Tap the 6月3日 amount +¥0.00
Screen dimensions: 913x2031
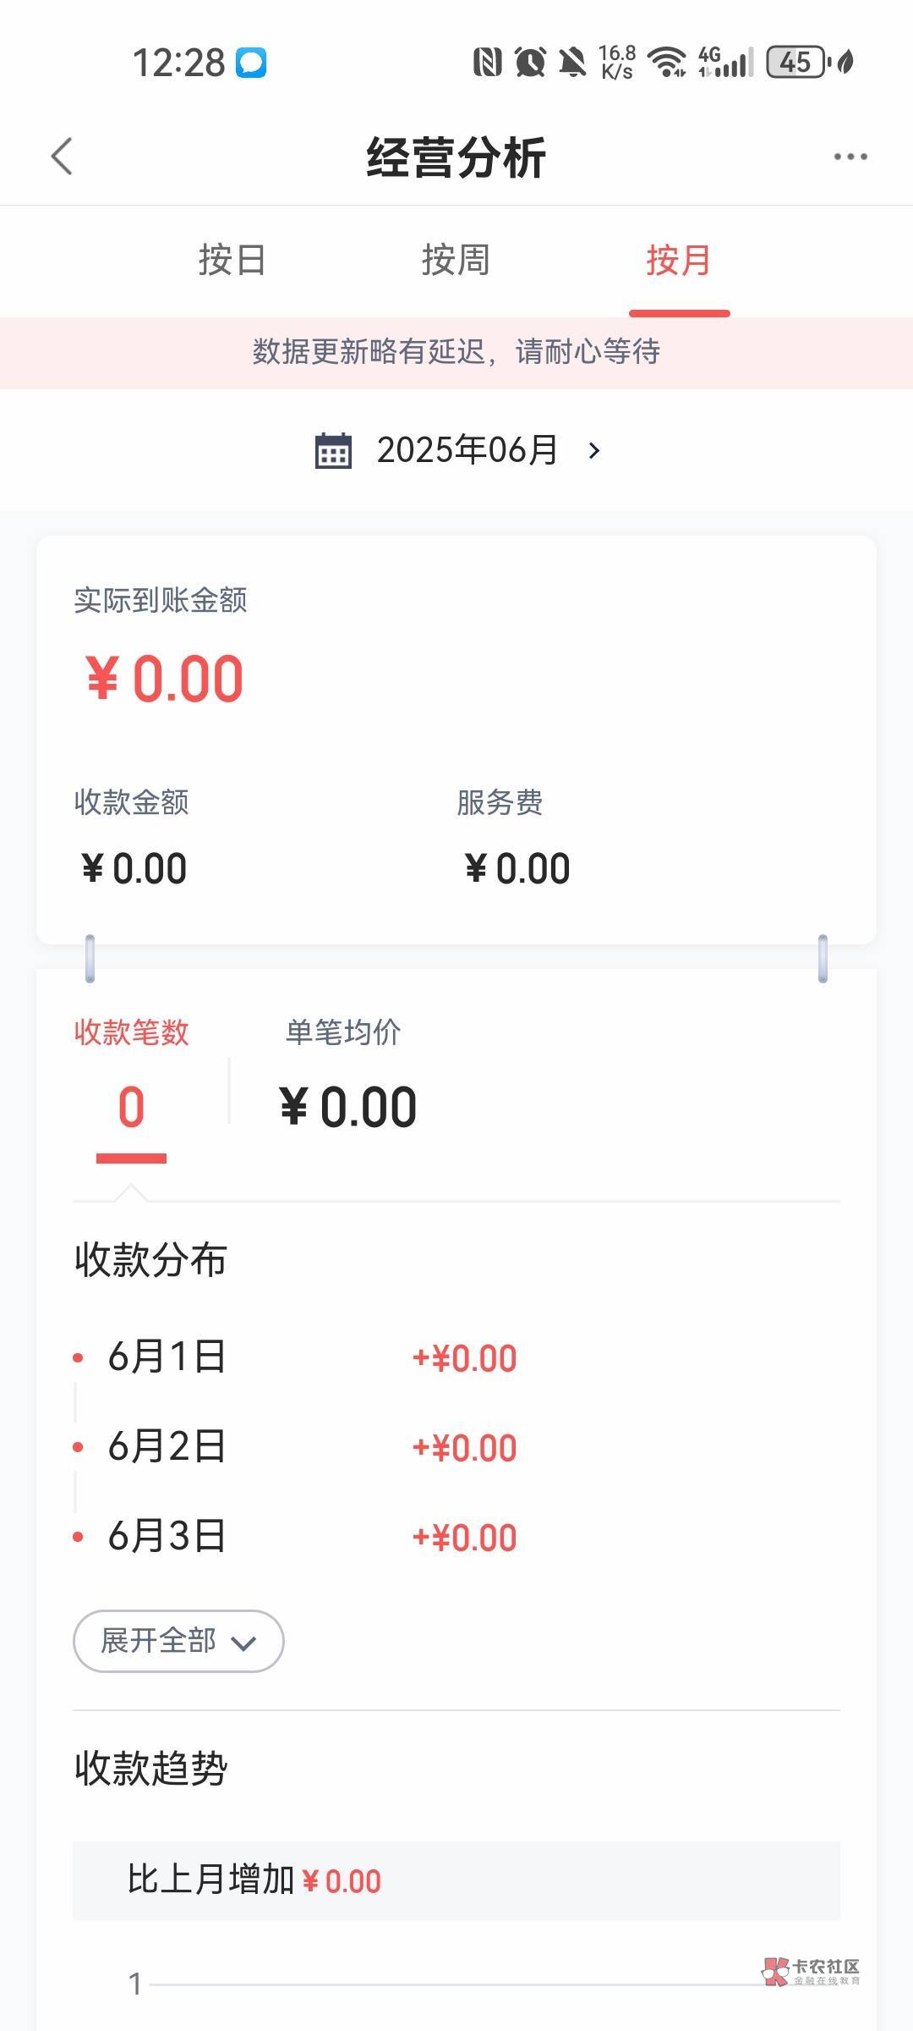(464, 1538)
